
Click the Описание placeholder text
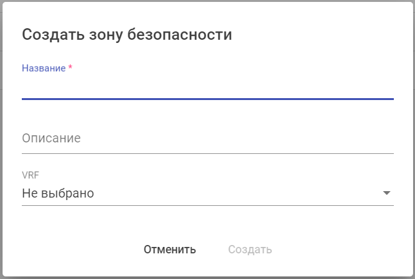51,139
